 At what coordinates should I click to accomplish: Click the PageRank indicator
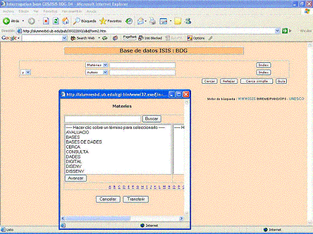tap(129, 37)
